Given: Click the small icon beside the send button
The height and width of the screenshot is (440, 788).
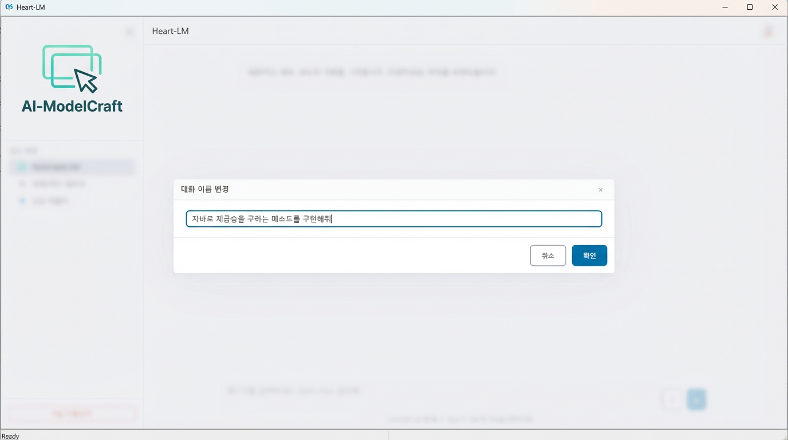Looking at the screenshot, I should [x=673, y=399].
